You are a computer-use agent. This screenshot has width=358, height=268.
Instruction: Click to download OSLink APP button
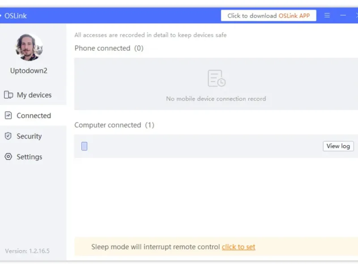tap(268, 16)
